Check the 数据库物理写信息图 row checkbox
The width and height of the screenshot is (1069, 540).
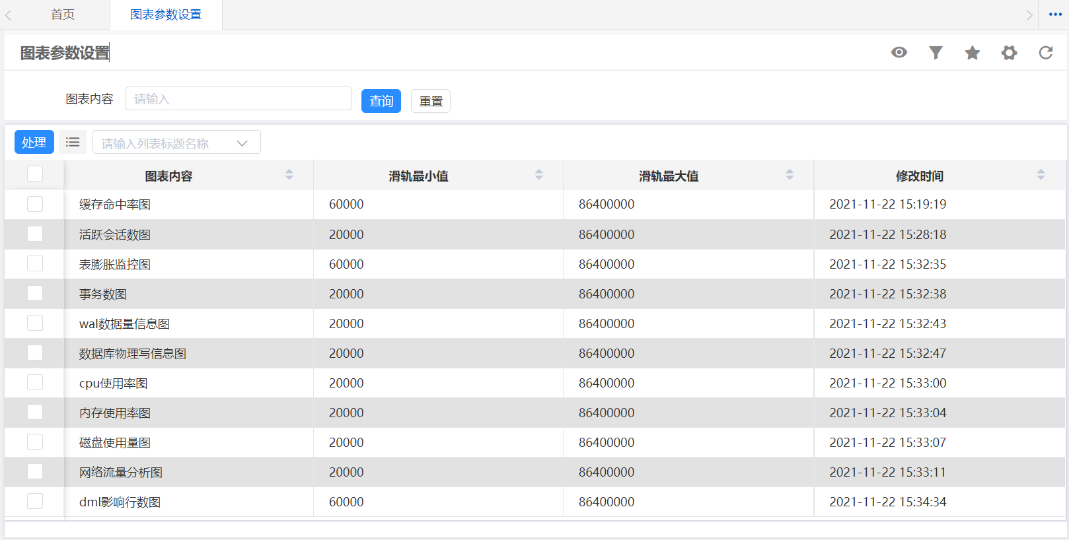tap(35, 353)
